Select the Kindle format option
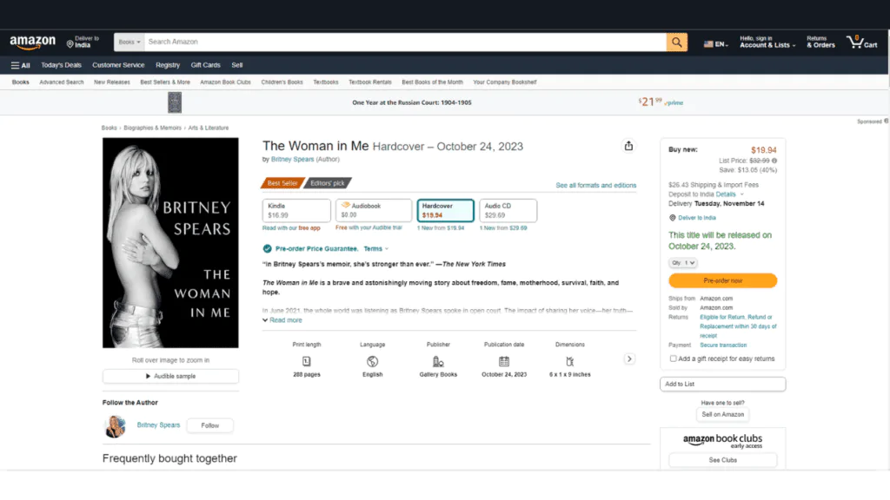 point(296,210)
